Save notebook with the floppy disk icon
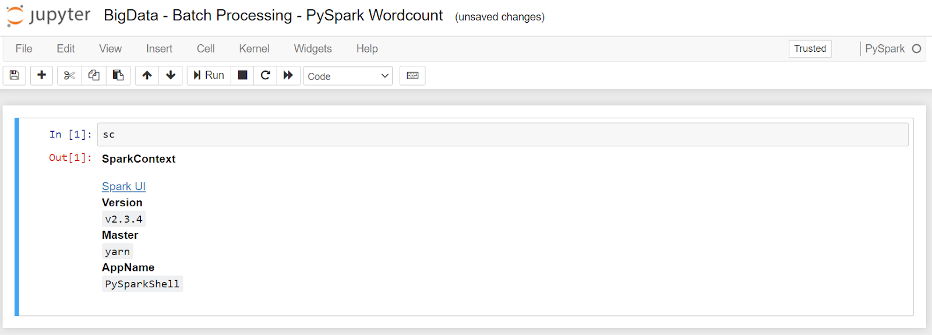The image size is (932, 335). pyautogui.click(x=15, y=76)
